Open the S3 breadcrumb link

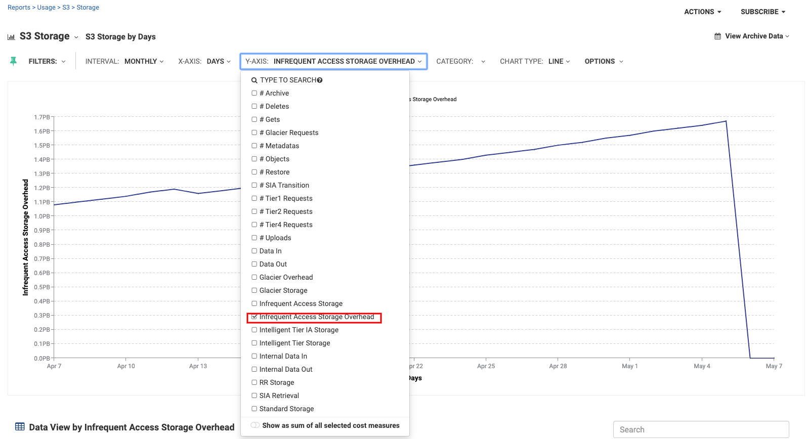tap(66, 8)
